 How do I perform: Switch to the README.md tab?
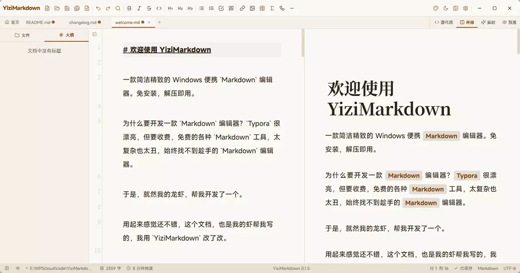(40, 22)
